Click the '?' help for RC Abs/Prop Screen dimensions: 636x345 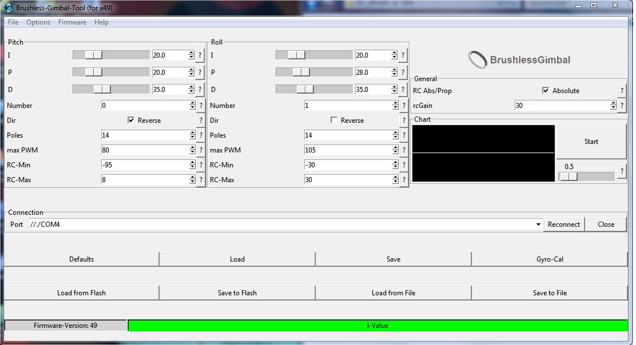622,91
